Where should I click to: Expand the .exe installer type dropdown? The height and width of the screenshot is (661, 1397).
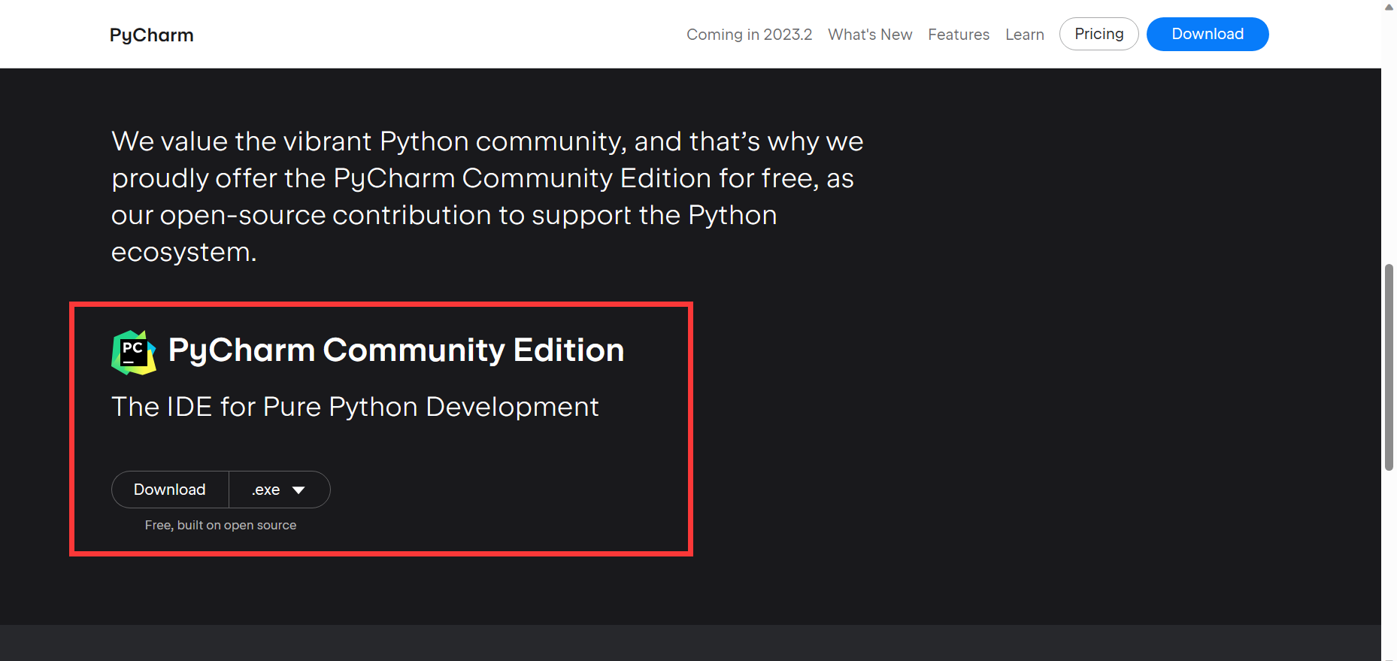pos(280,490)
